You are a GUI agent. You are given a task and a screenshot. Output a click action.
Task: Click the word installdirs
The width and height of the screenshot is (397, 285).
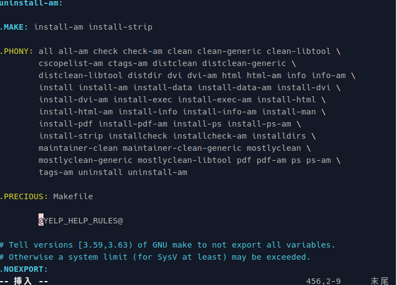[279, 136]
